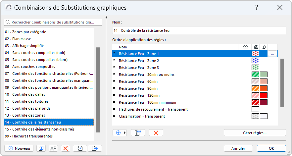Collapse the left panel with the arrow
Image resolution: width=292 pixels, height=156 pixels.
tap(106, 18)
